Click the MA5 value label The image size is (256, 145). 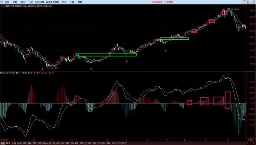coord(29,6)
